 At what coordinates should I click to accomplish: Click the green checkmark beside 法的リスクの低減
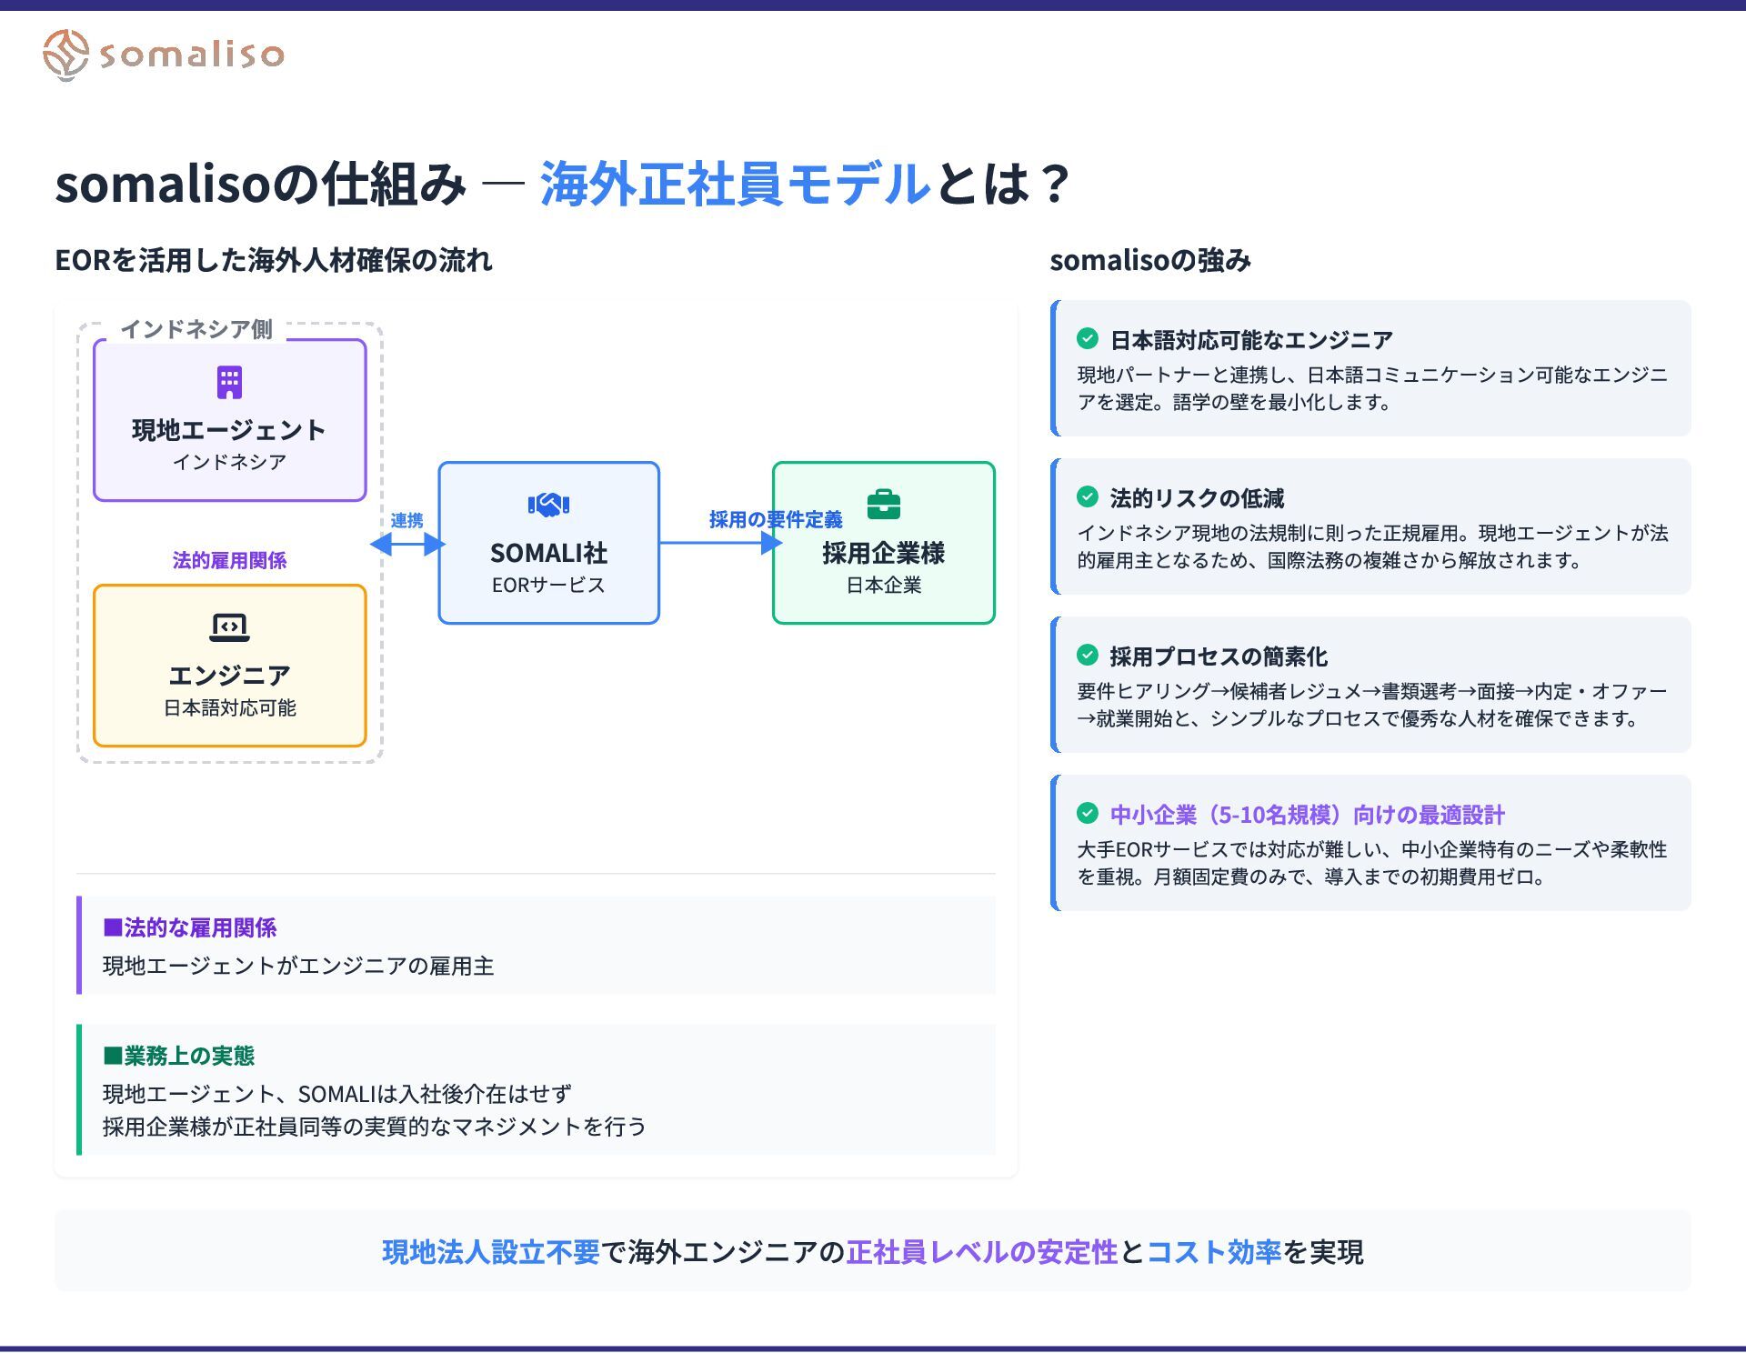tap(1088, 496)
